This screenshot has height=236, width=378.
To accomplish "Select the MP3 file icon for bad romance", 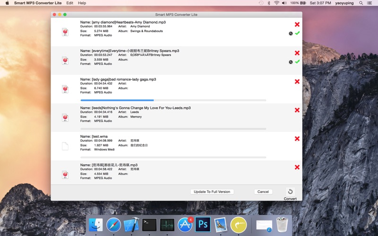I will tap(65, 89).
